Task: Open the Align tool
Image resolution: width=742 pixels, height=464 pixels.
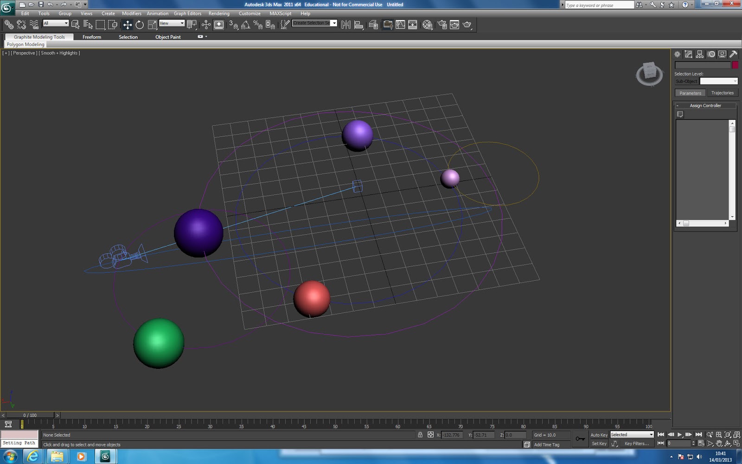Action: tap(358, 25)
